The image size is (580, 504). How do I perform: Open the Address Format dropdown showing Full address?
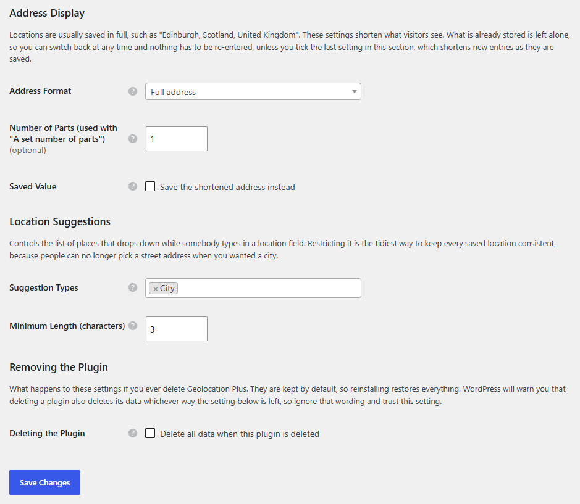coord(253,91)
